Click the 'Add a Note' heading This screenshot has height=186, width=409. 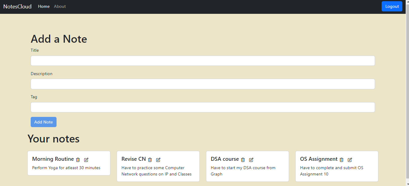tap(59, 39)
